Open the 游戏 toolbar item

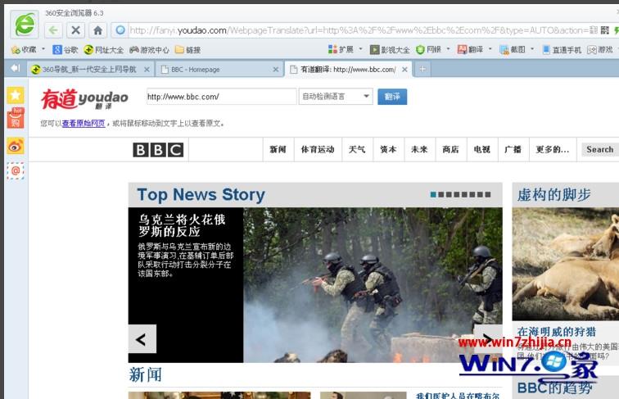coord(600,49)
